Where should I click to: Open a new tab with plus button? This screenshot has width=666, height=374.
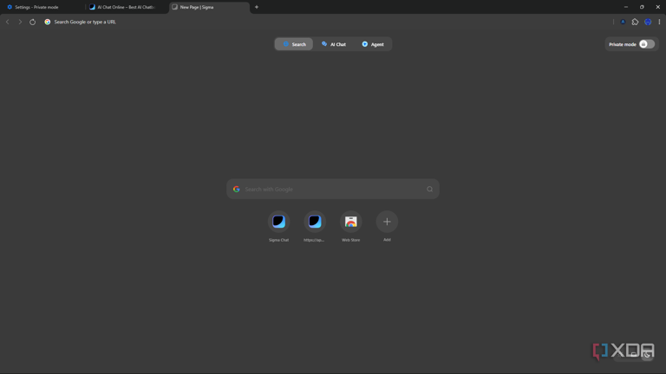pos(257,7)
